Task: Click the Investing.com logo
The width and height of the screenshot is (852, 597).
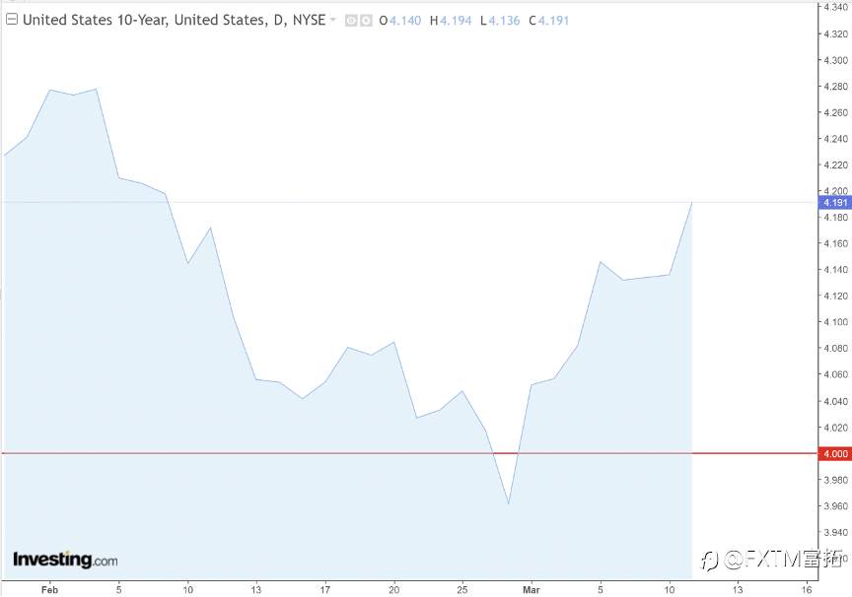Action: 65,560
